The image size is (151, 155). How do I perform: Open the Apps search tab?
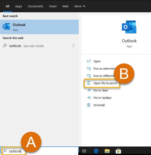tap(19, 6)
